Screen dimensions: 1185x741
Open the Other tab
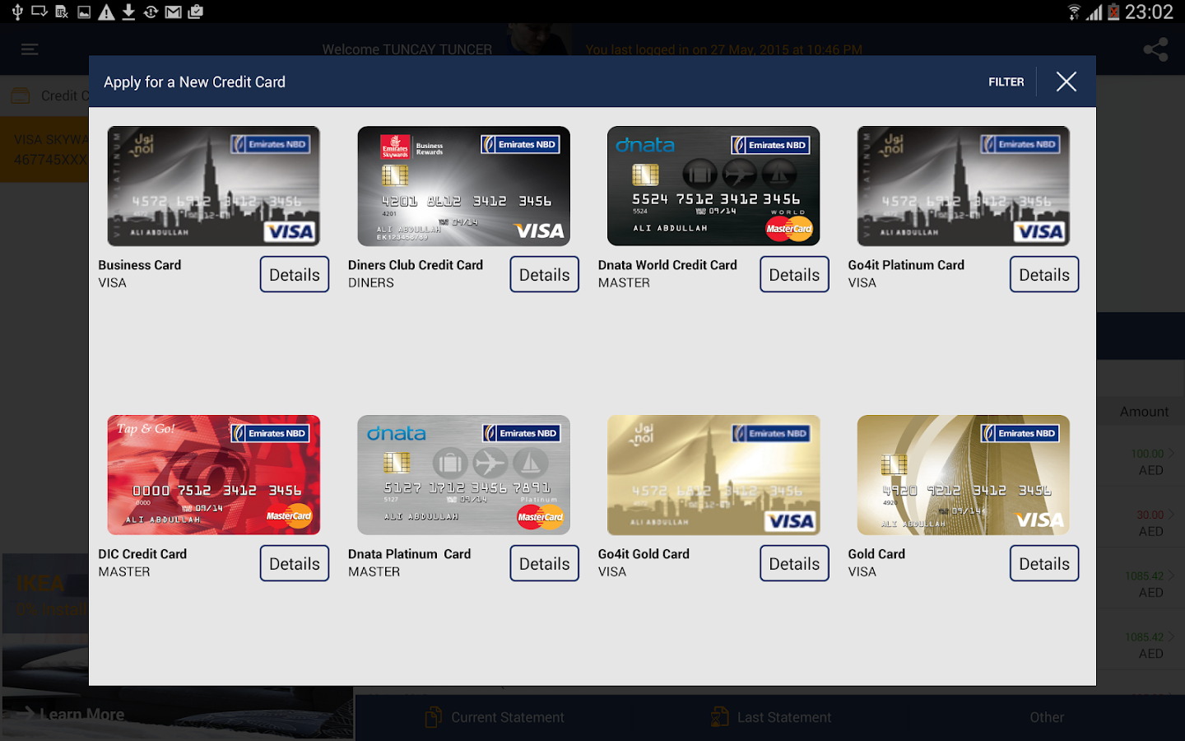(x=1047, y=717)
